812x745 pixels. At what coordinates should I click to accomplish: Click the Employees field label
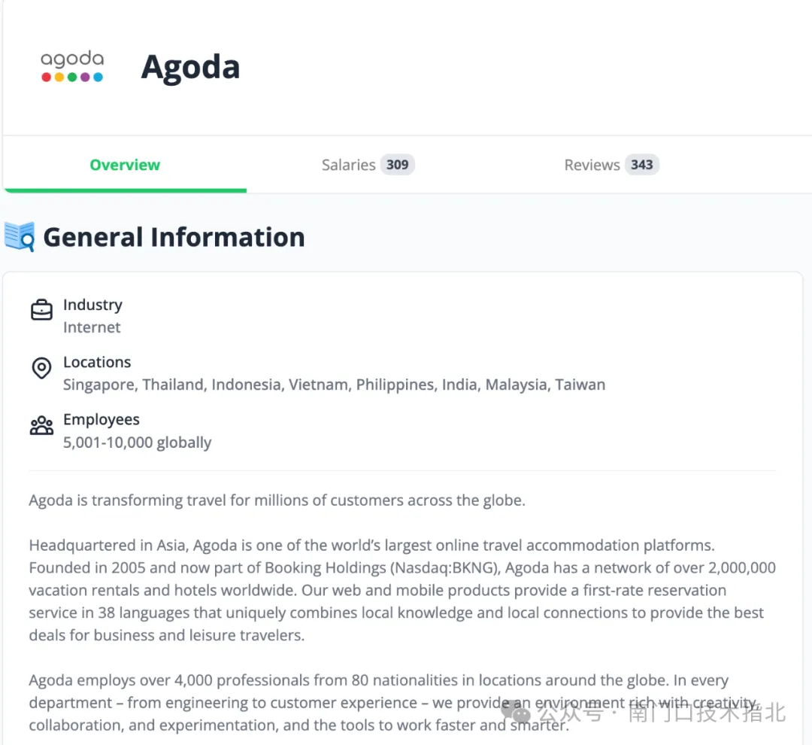click(x=101, y=419)
